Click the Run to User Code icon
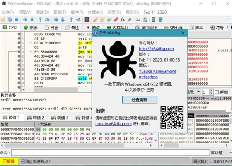 click(78, 20)
